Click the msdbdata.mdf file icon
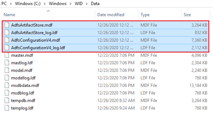The width and height of the screenshot is (213, 114). [x=7, y=85]
